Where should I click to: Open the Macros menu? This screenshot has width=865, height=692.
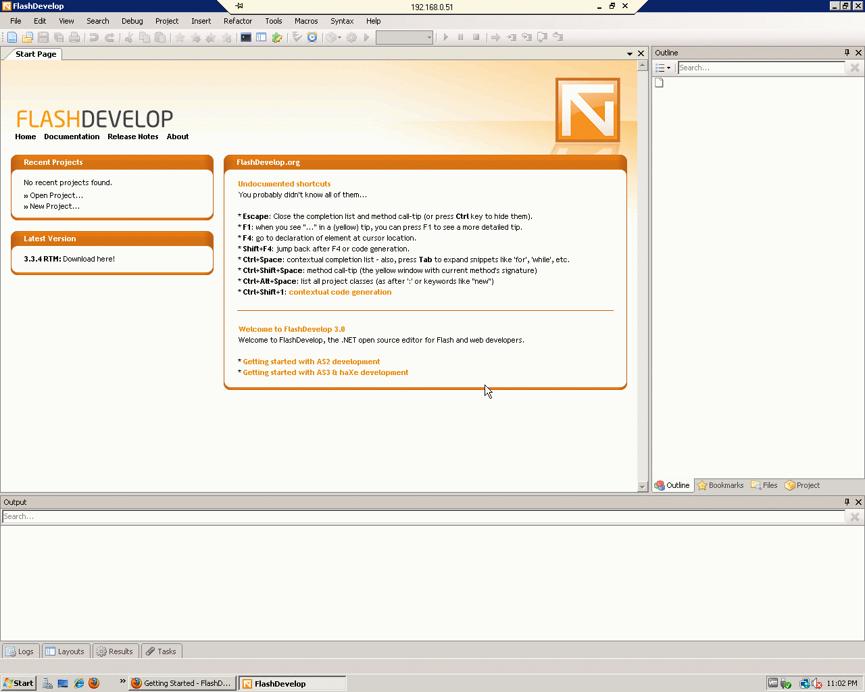(x=306, y=21)
